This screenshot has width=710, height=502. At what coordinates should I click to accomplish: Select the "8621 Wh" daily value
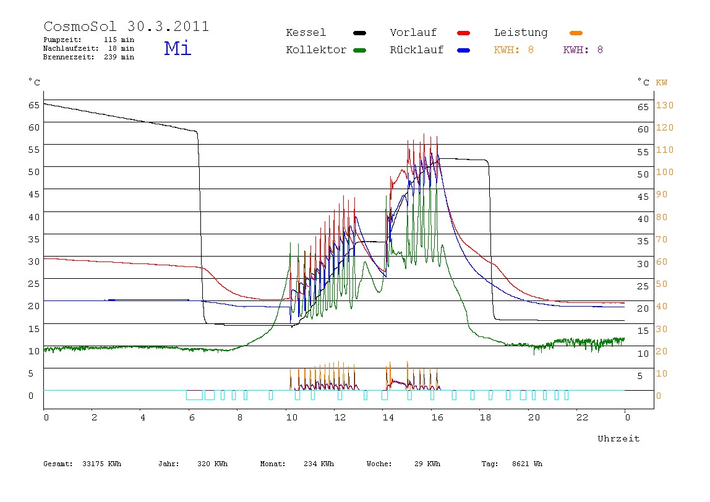point(527,464)
